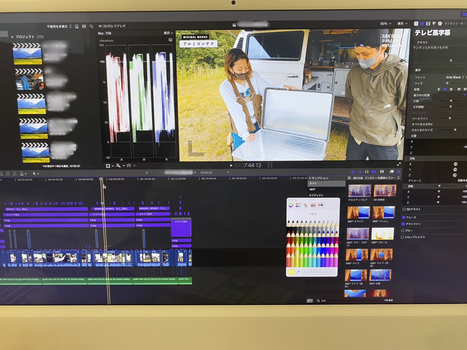467x350 pixels.
Task: Click the yellow current color swatch
Action: coord(291,272)
